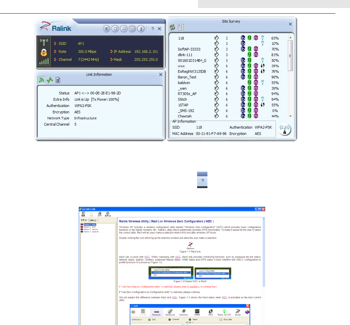This screenshot has width=350, height=325.
Task: Click the Rescan refresh icon in Site Survey
Action: [172, 28]
